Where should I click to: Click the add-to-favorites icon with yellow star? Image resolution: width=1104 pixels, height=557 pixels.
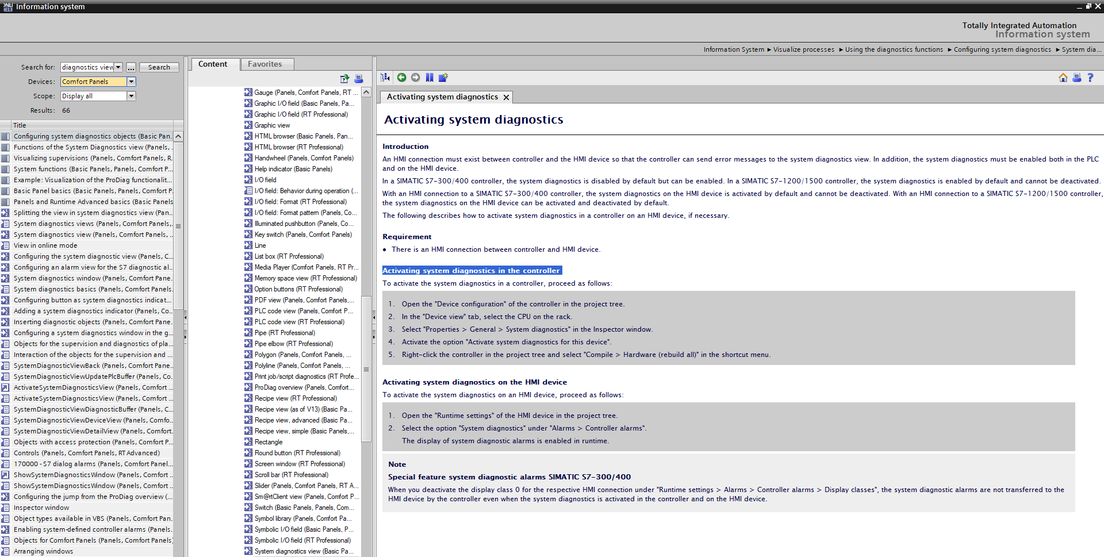tap(443, 78)
